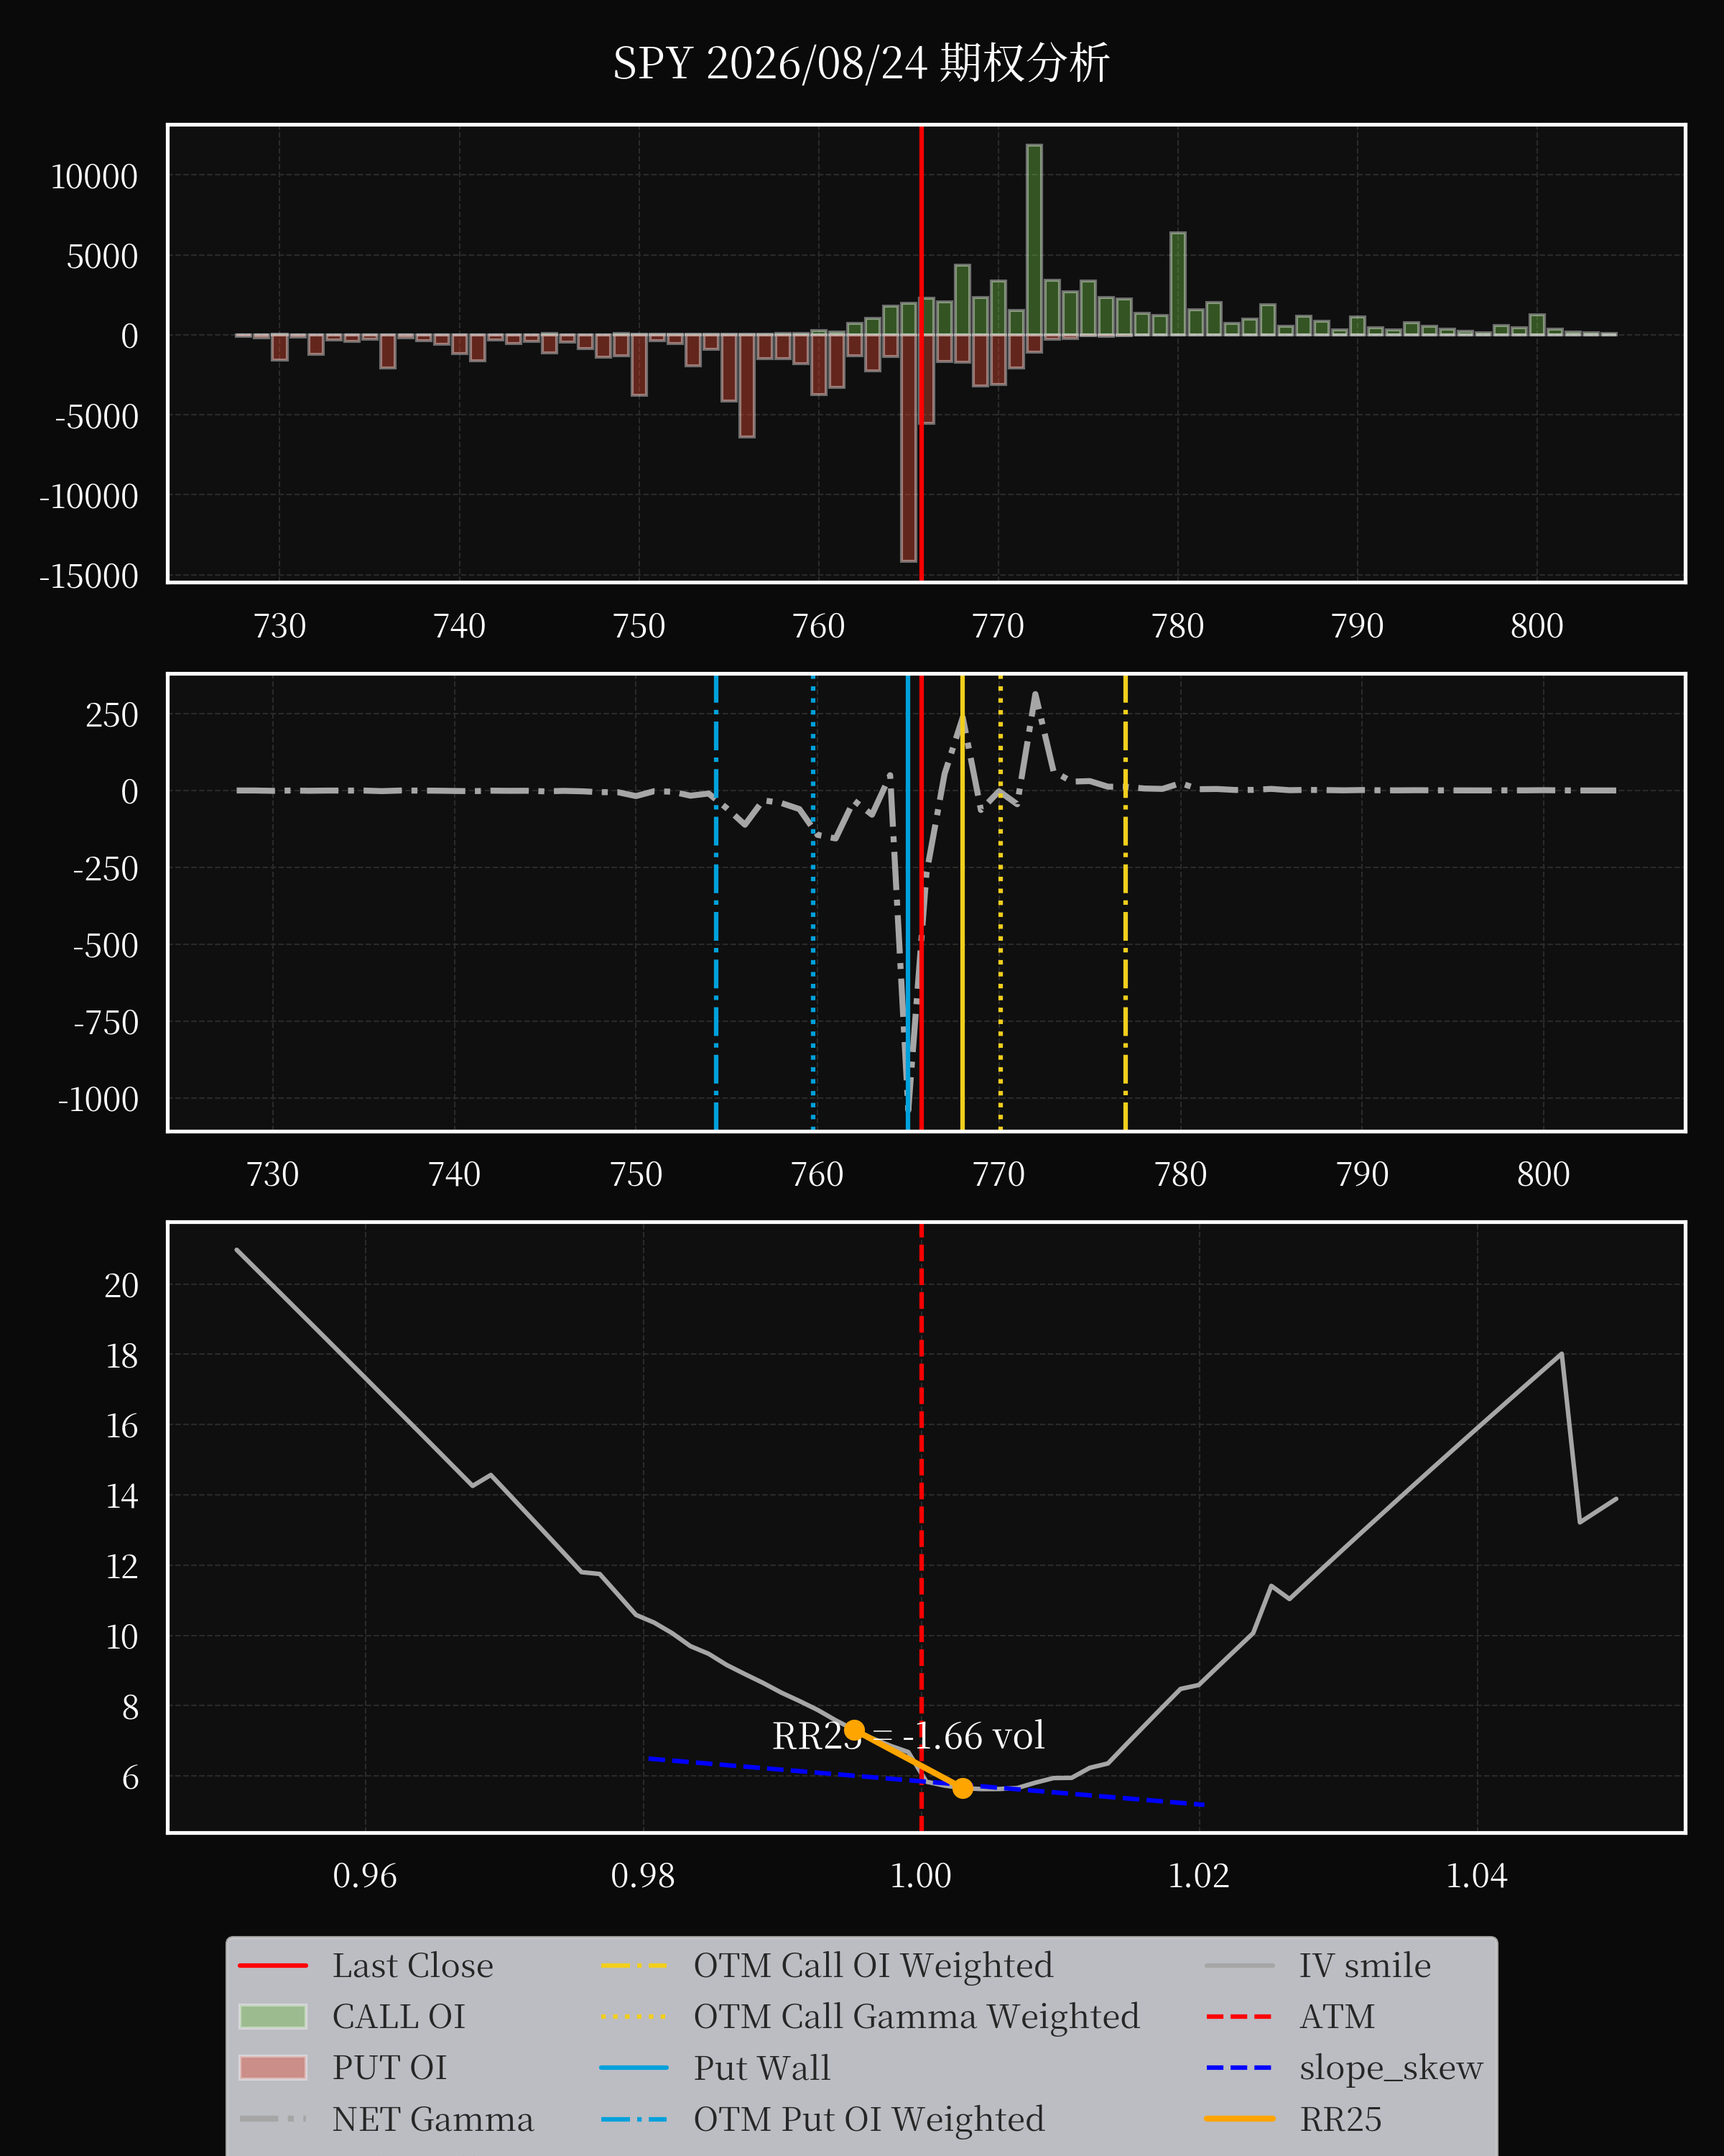Select the "RR25" legend label
The height and width of the screenshot is (2156, 1724).
pos(1340,2118)
